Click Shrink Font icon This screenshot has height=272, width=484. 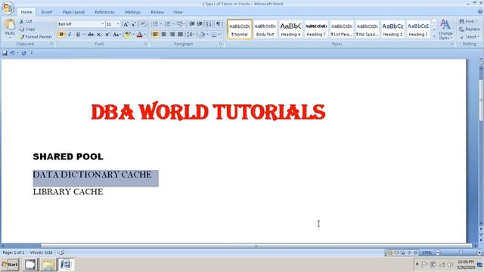134,24
